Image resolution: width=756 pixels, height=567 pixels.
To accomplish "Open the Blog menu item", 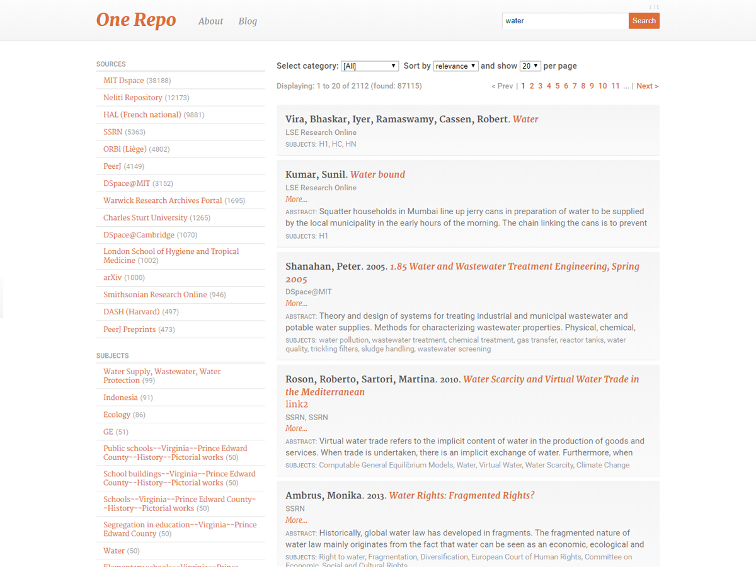I will pyautogui.click(x=248, y=21).
